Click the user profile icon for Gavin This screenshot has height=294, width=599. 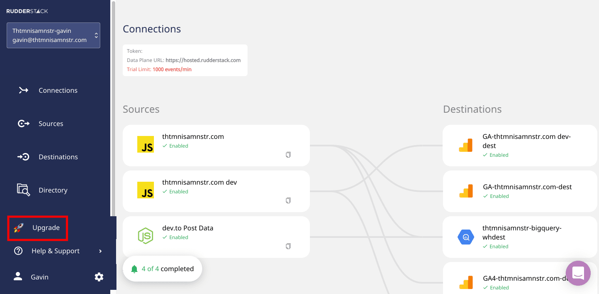18,277
